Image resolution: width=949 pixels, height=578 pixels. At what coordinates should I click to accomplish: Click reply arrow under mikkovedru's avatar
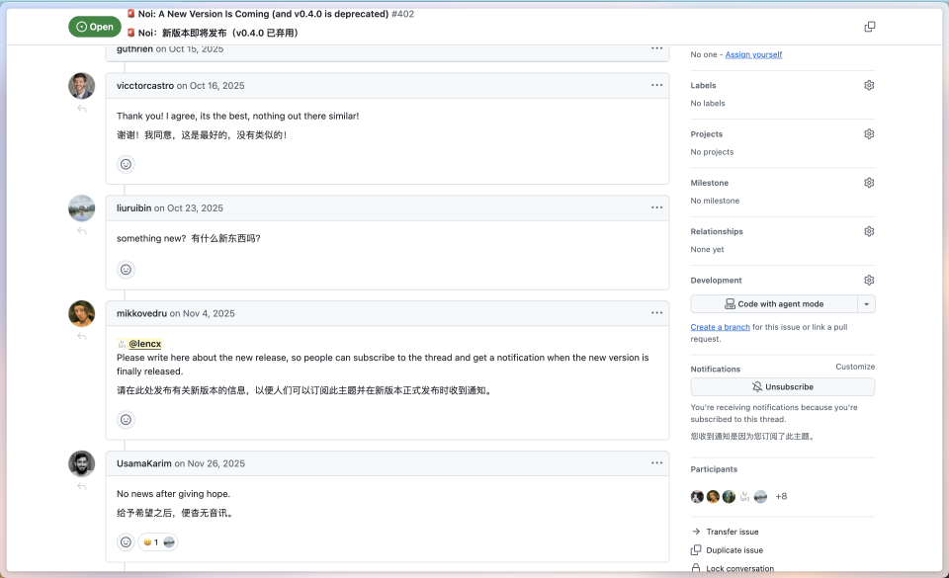pos(82,336)
